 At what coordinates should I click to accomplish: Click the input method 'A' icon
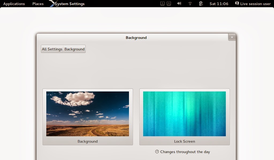[x=169, y=3]
